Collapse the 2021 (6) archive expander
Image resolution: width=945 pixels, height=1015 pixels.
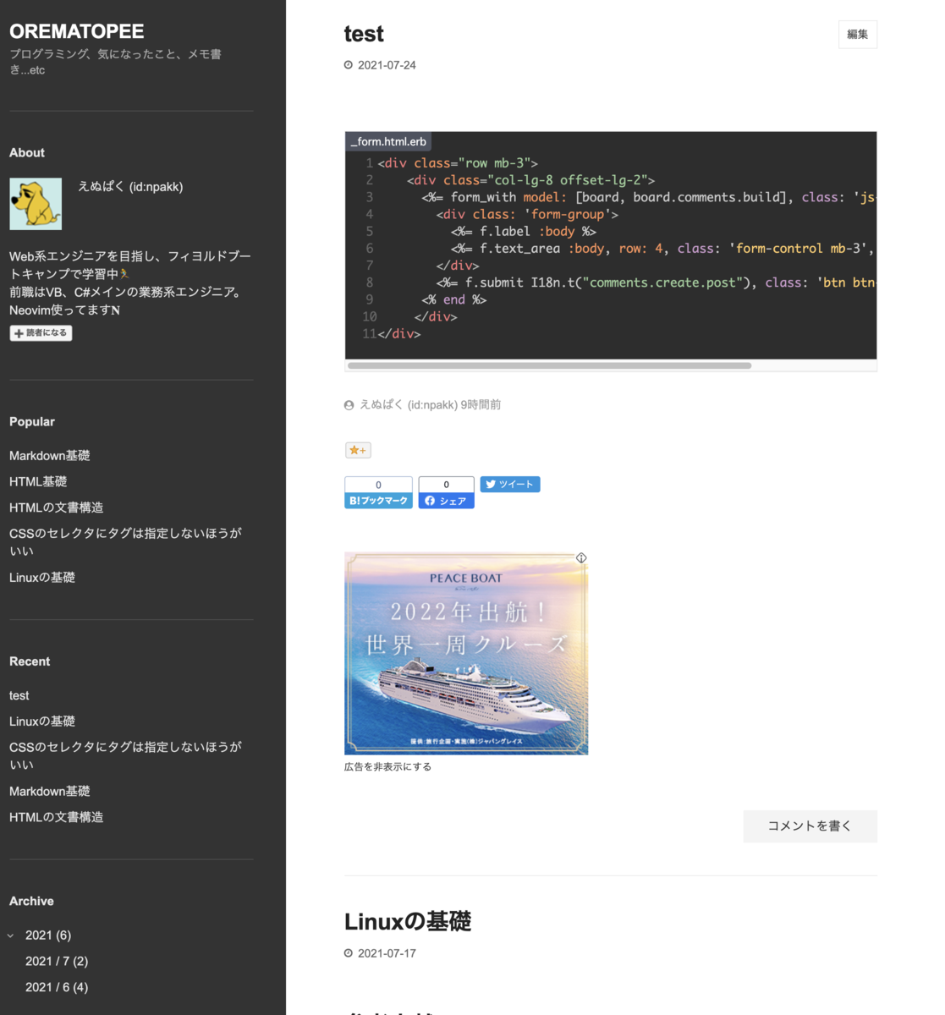click(11, 935)
